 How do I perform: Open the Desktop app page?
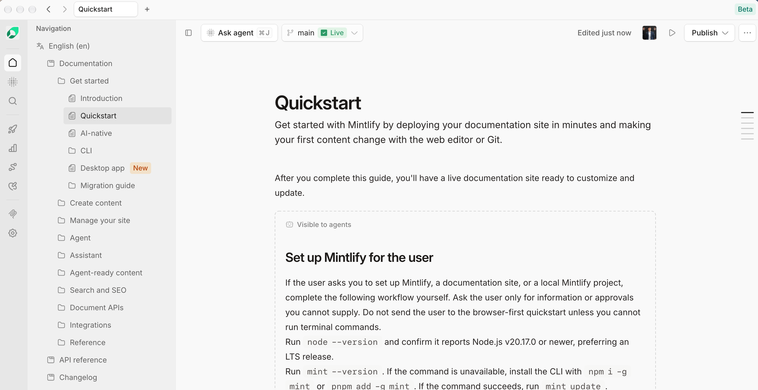click(102, 168)
